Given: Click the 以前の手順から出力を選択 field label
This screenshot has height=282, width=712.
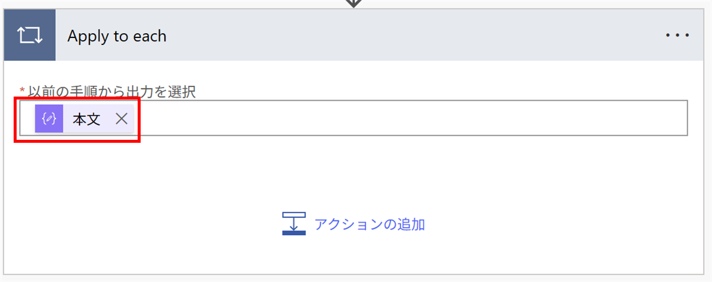Looking at the screenshot, I should point(112,92).
